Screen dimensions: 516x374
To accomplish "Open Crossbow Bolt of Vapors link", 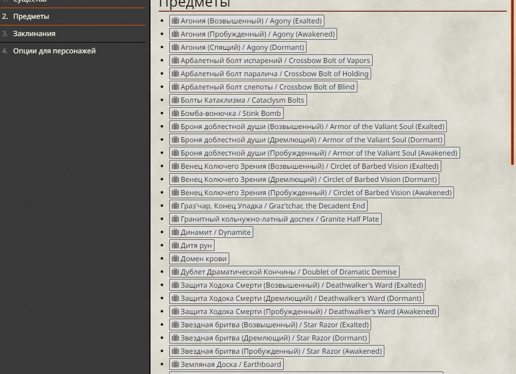I will click(x=271, y=60).
